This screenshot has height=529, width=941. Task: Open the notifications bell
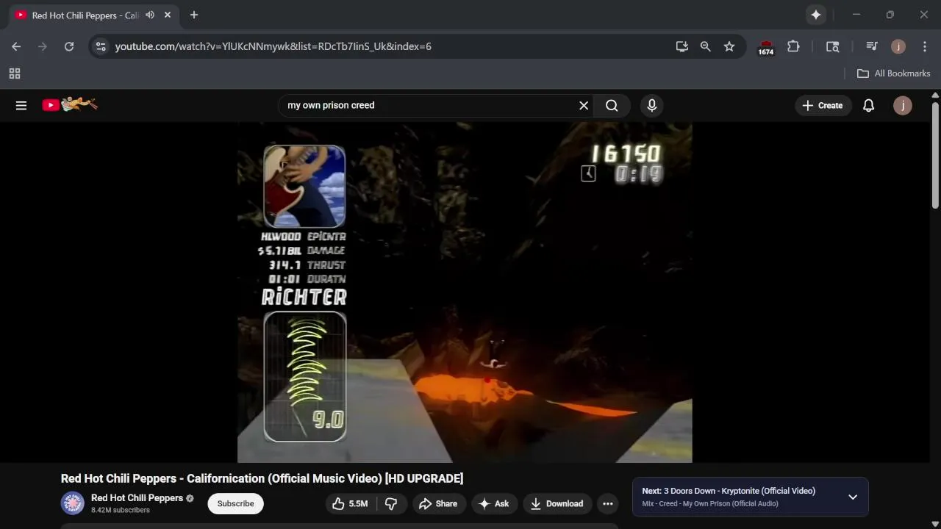[868, 105]
